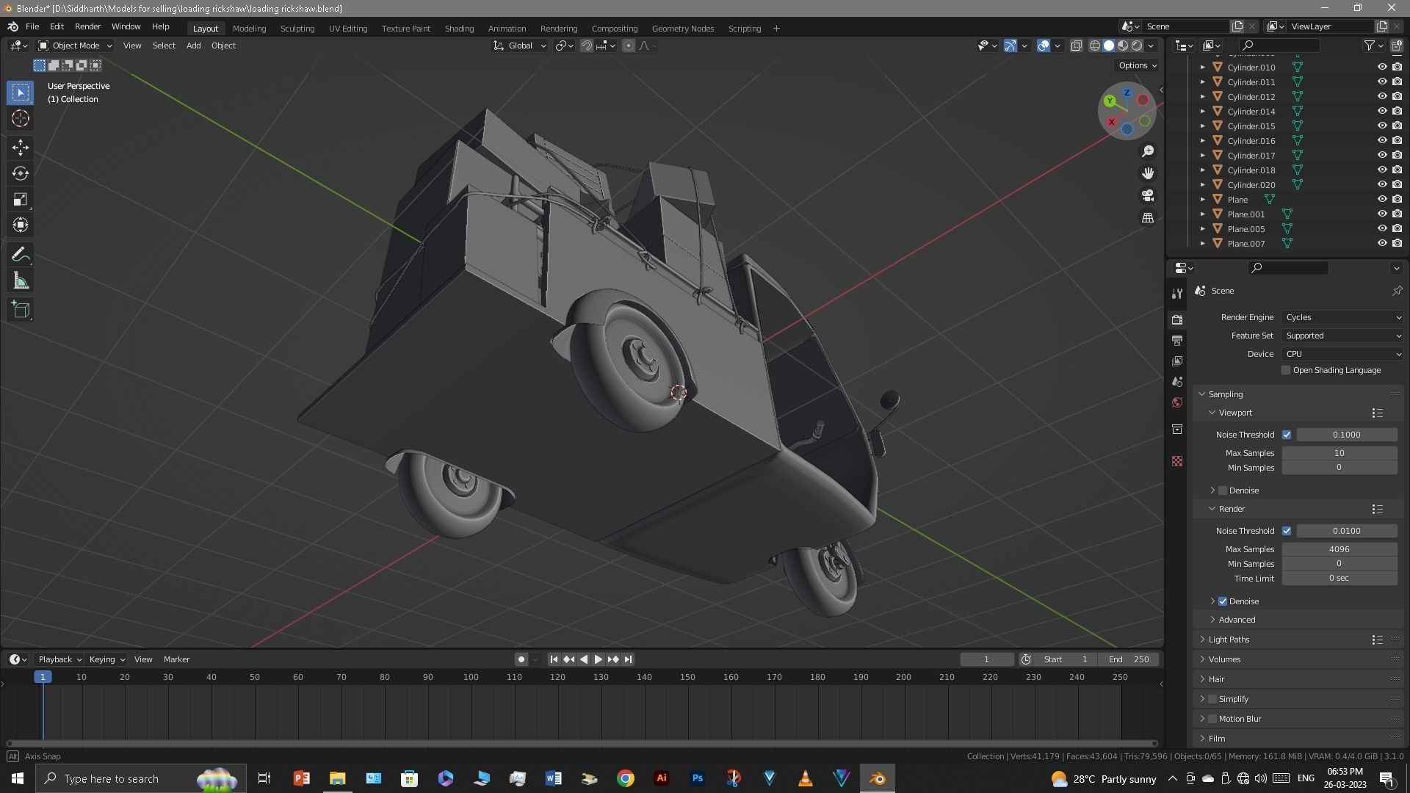Pick the Measure tool
1410x793 pixels.
[21, 281]
